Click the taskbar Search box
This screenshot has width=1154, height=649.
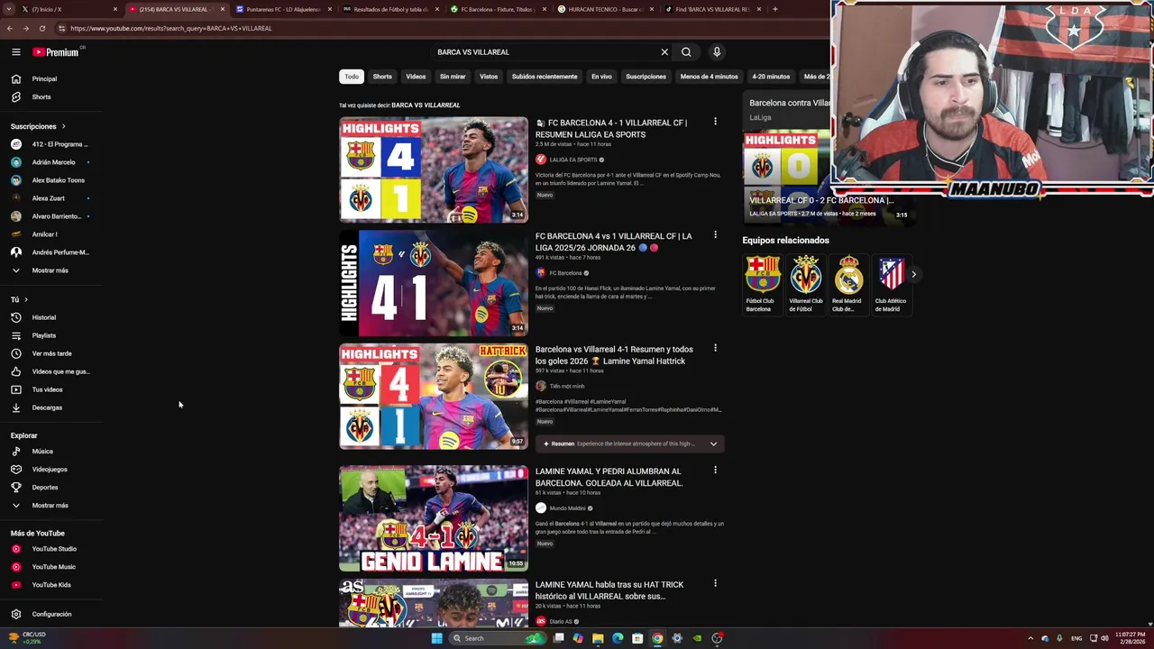(x=499, y=638)
